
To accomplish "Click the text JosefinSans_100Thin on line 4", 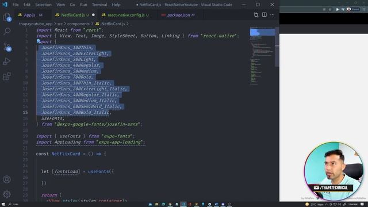I will 66,48.
